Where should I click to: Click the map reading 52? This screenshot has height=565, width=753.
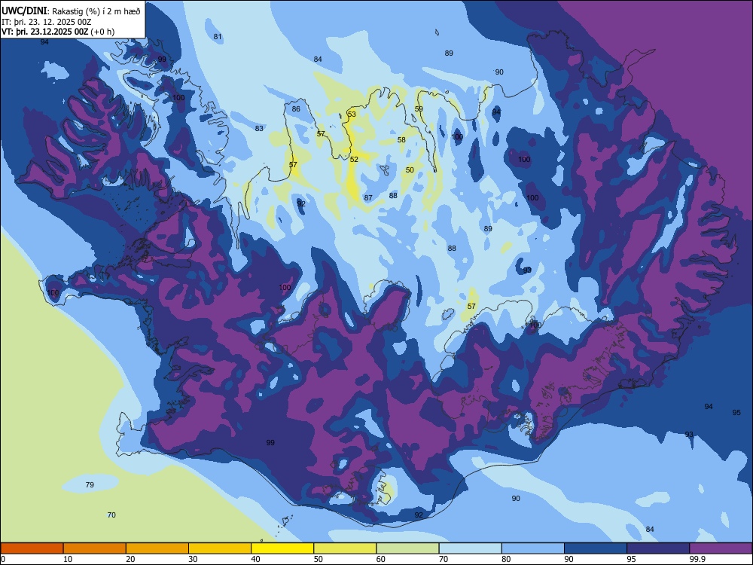354,160
